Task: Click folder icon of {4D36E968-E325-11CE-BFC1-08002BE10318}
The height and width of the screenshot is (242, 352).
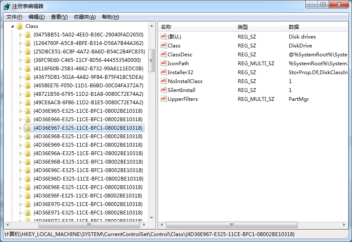Action: 28,136
